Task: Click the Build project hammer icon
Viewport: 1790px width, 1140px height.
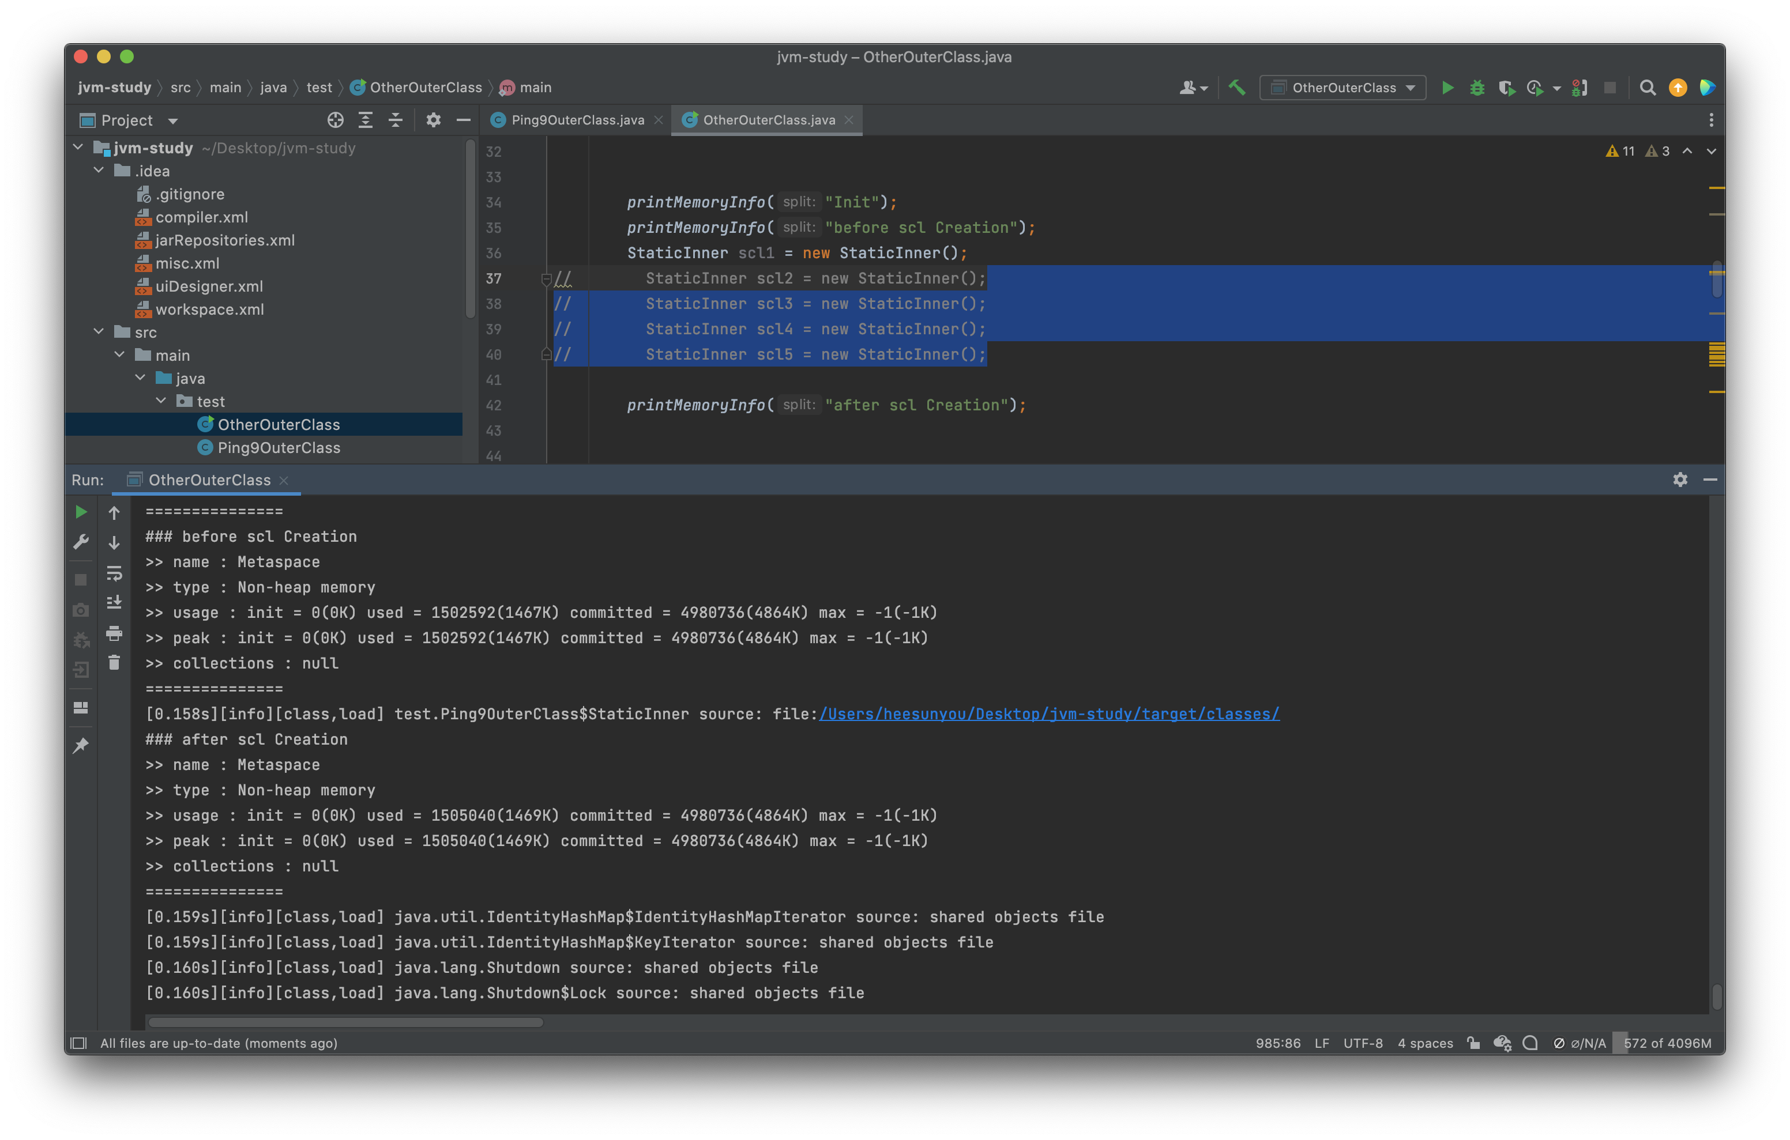Action: pos(1237,88)
